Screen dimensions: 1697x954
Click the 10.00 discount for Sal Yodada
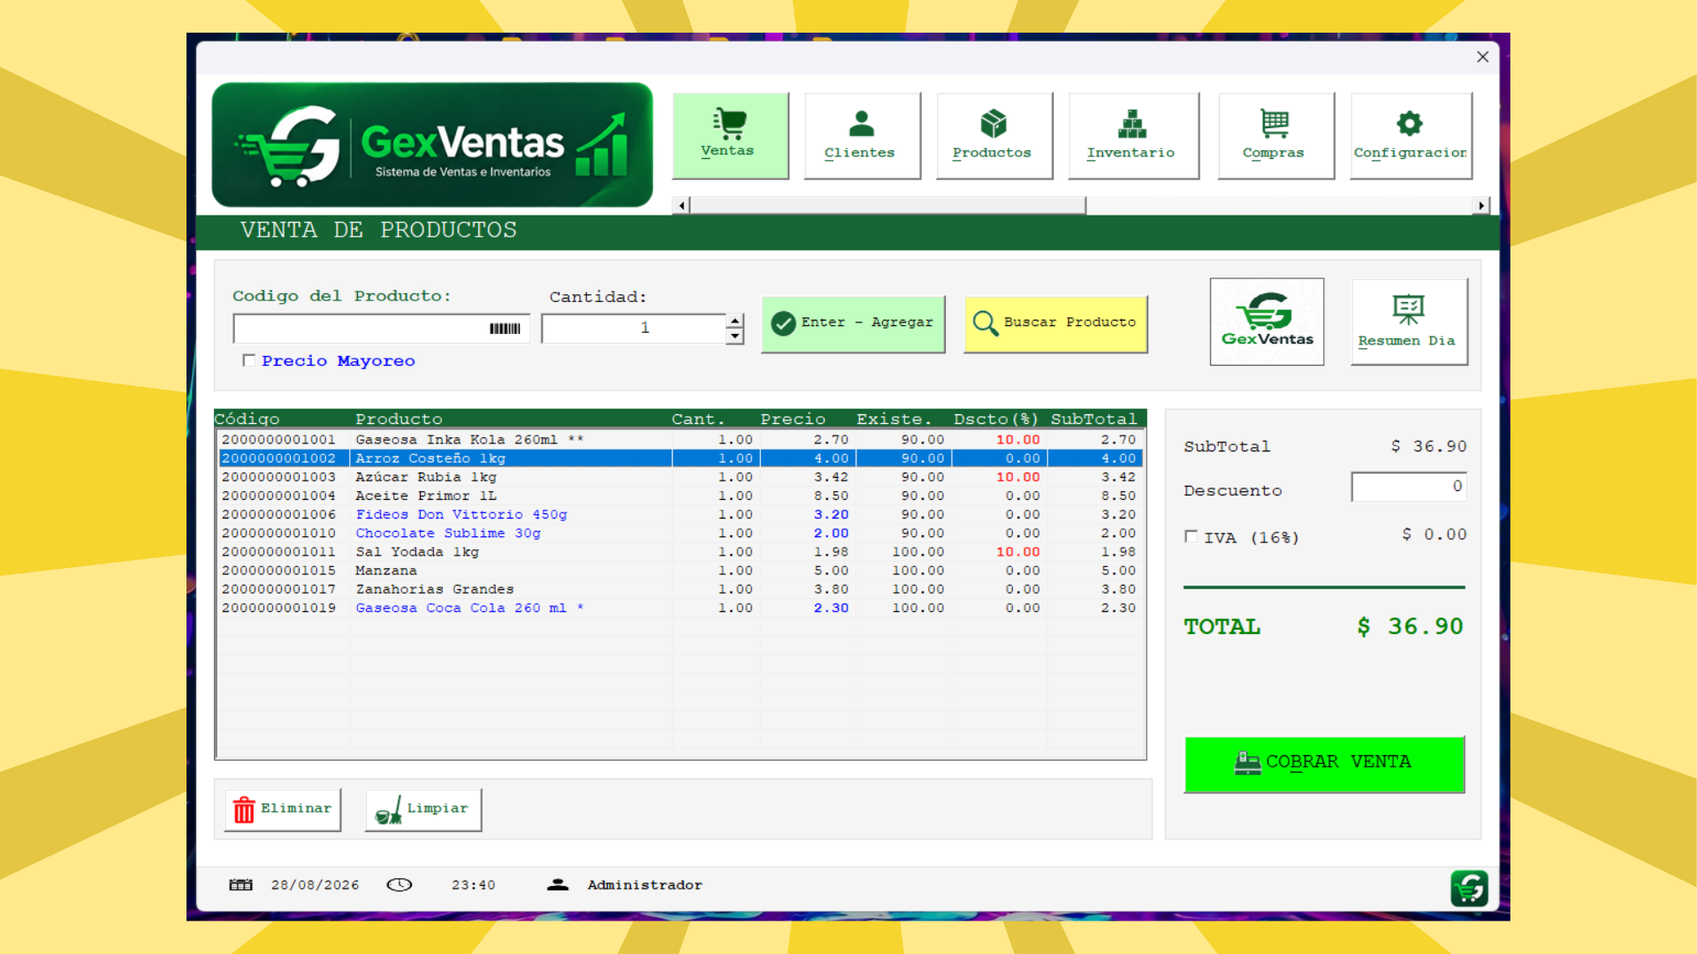1017,552
